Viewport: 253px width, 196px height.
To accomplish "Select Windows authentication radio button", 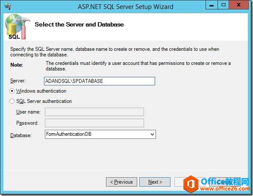I will click(x=12, y=91).
